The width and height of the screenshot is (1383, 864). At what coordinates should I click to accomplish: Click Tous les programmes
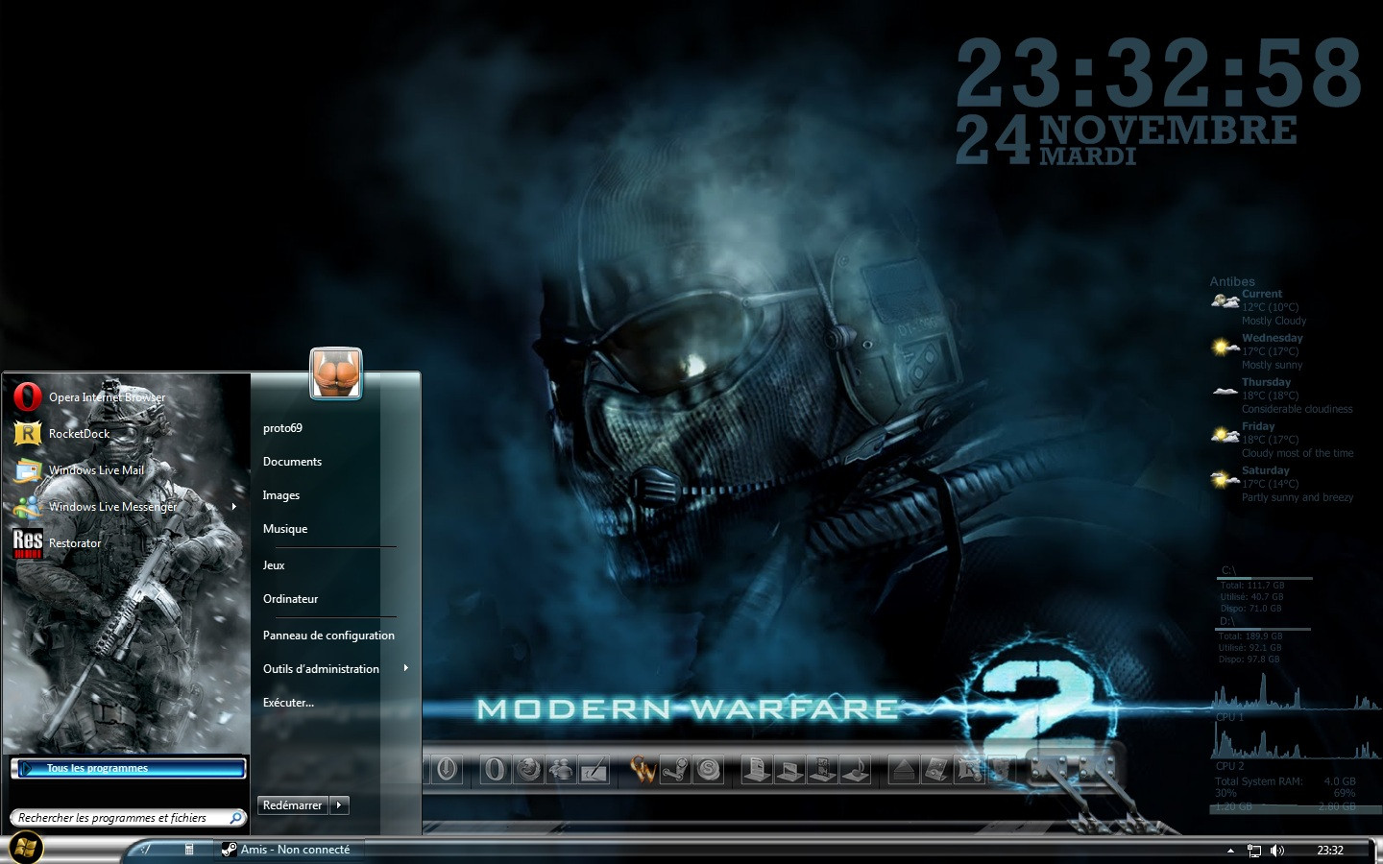tap(129, 768)
